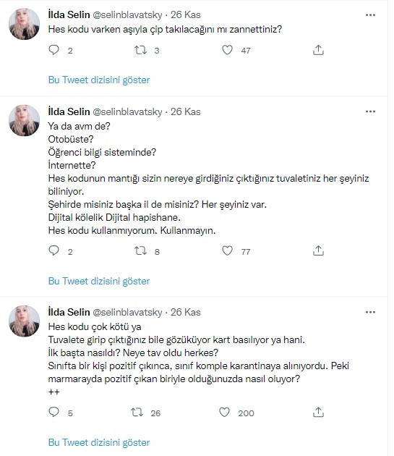Share the Dijital hapishane tweet
394x456 pixels.
319,250
